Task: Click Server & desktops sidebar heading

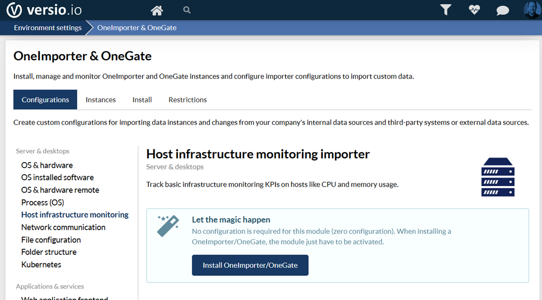Action: click(x=42, y=151)
